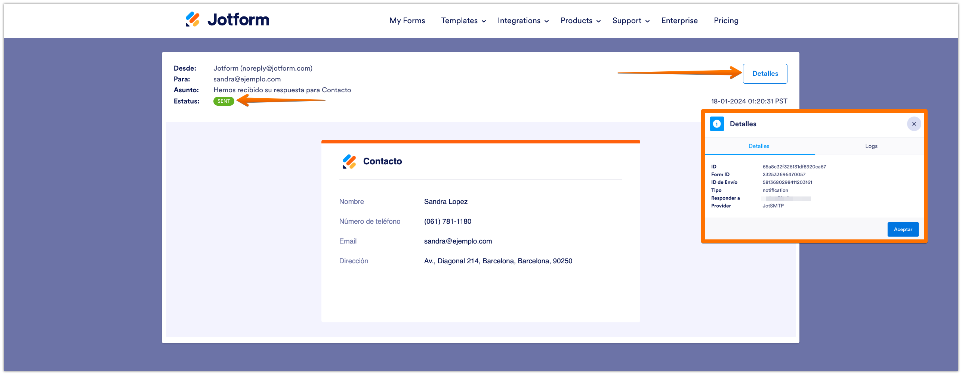Click the phone number (061) 781-1180
Viewport: 962px width, 375px height.
pos(447,221)
